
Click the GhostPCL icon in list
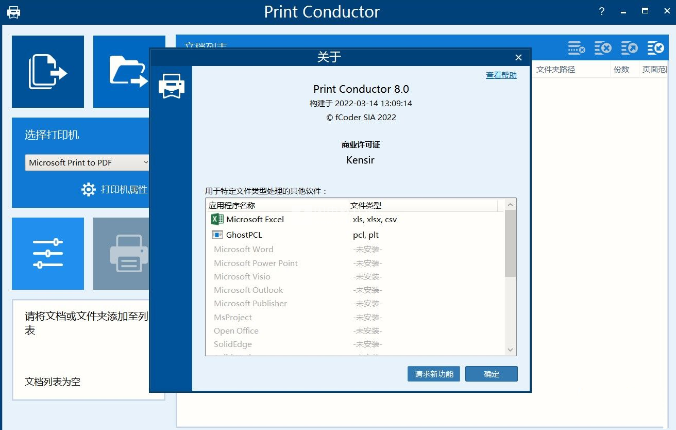(217, 235)
